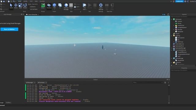Switch to the VIEW ribbon tab
196x110 pixels.
point(36,1)
